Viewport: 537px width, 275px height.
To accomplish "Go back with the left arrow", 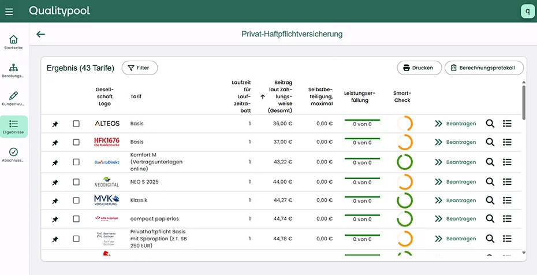I will [41, 34].
